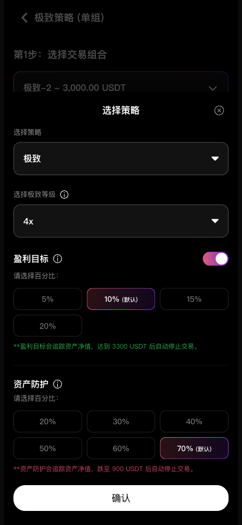Image resolution: width=242 pixels, height=525 pixels.
Task: Choose 40% asset protection option
Action: (194, 421)
